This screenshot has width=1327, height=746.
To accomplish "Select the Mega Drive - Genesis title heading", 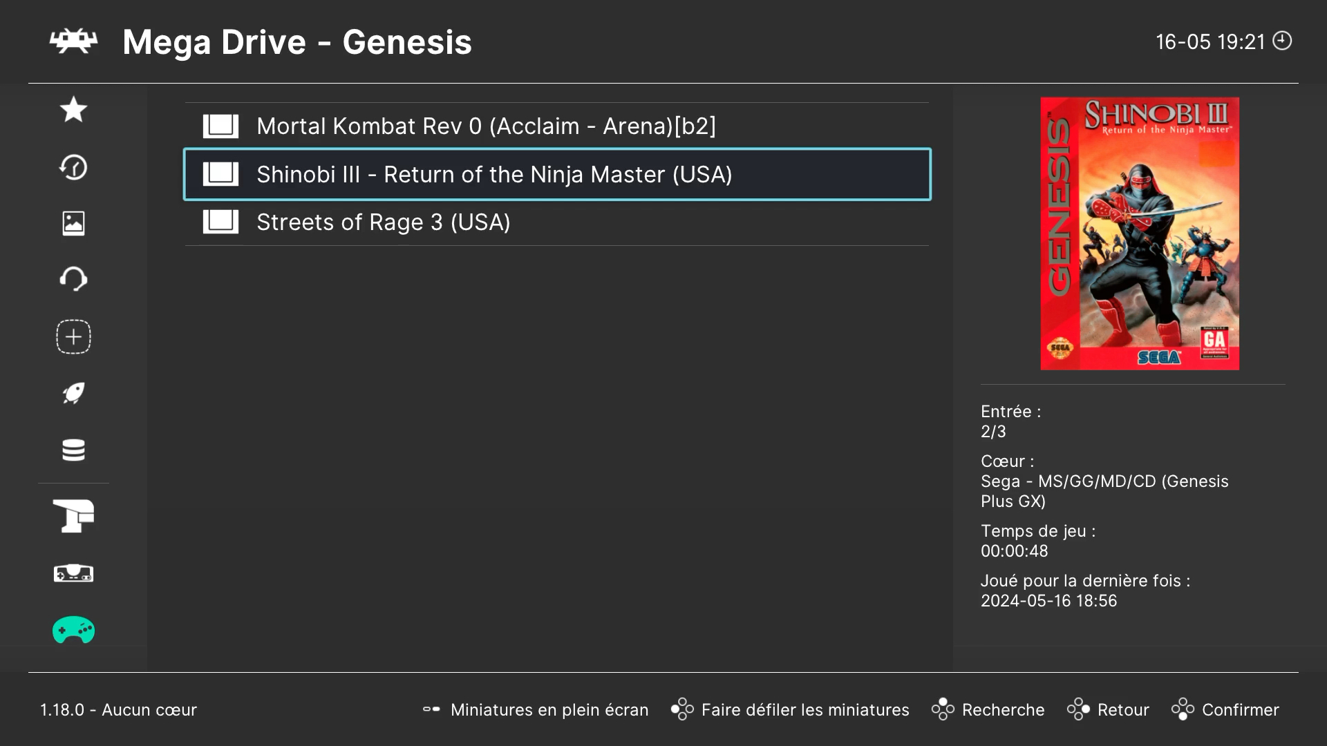I will click(x=297, y=41).
